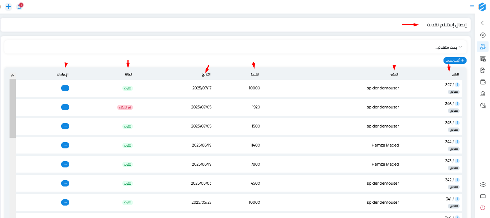Screen dimensions: 490x218
Task: Open actions menu for receipt 347
Action: click(x=65, y=88)
